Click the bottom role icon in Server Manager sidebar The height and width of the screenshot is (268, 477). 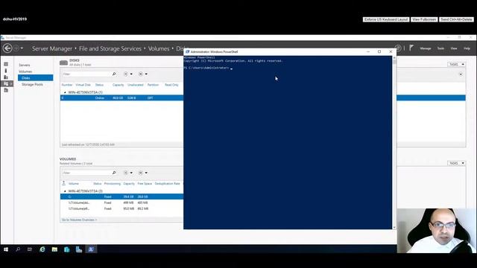click(6, 90)
